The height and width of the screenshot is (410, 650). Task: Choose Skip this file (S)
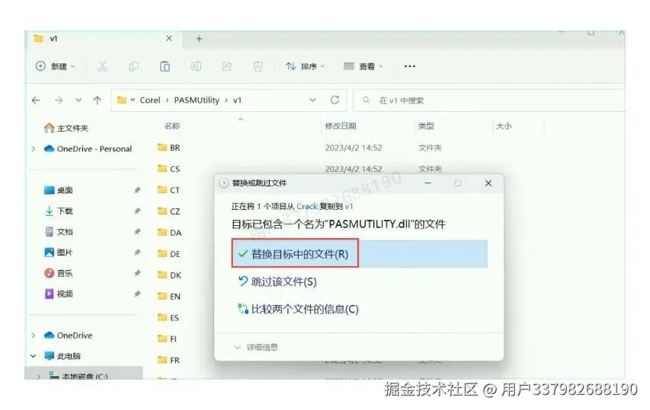(x=277, y=281)
